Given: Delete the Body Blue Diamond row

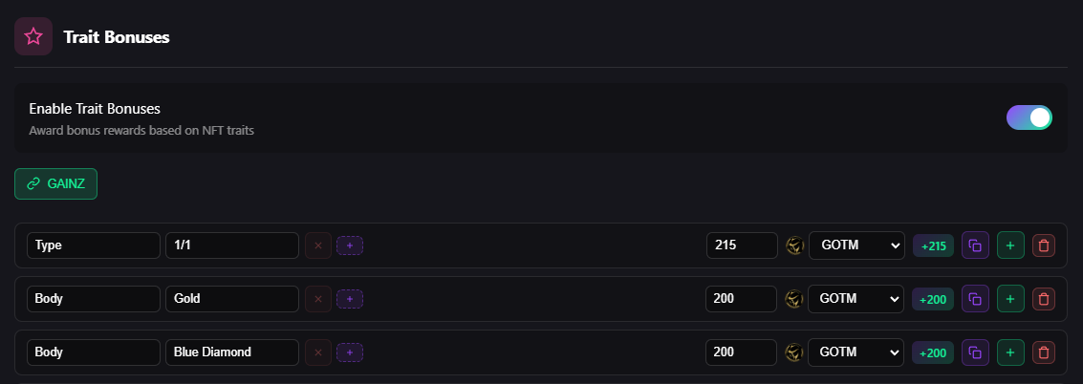Looking at the screenshot, I should 1044,352.
